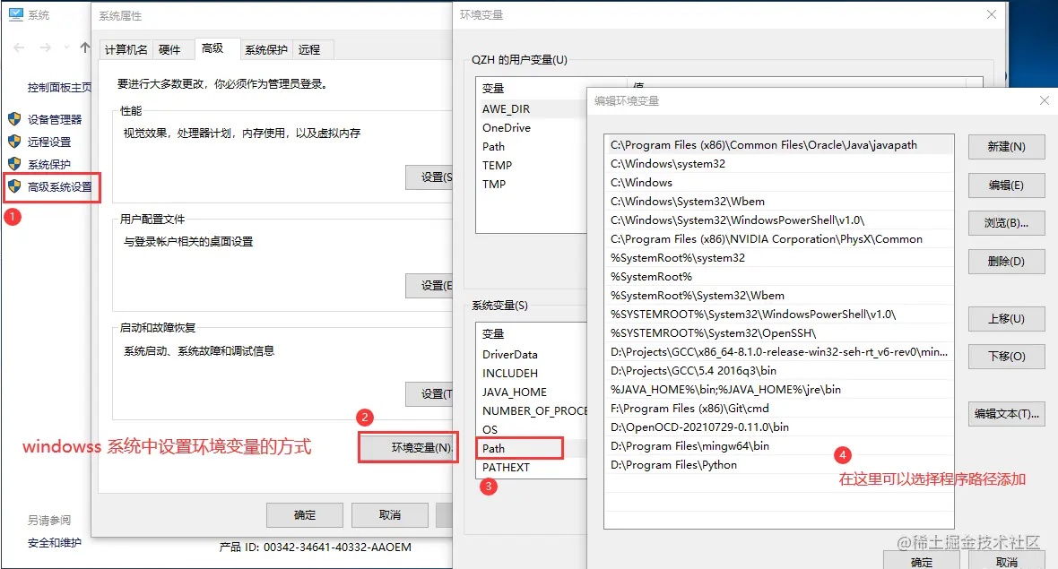Open 系统保护 link in sidebar
The height and width of the screenshot is (569, 1058).
click(x=49, y=164)
